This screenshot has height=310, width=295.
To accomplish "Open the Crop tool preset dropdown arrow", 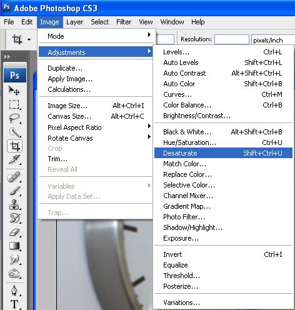I will 29,39.
